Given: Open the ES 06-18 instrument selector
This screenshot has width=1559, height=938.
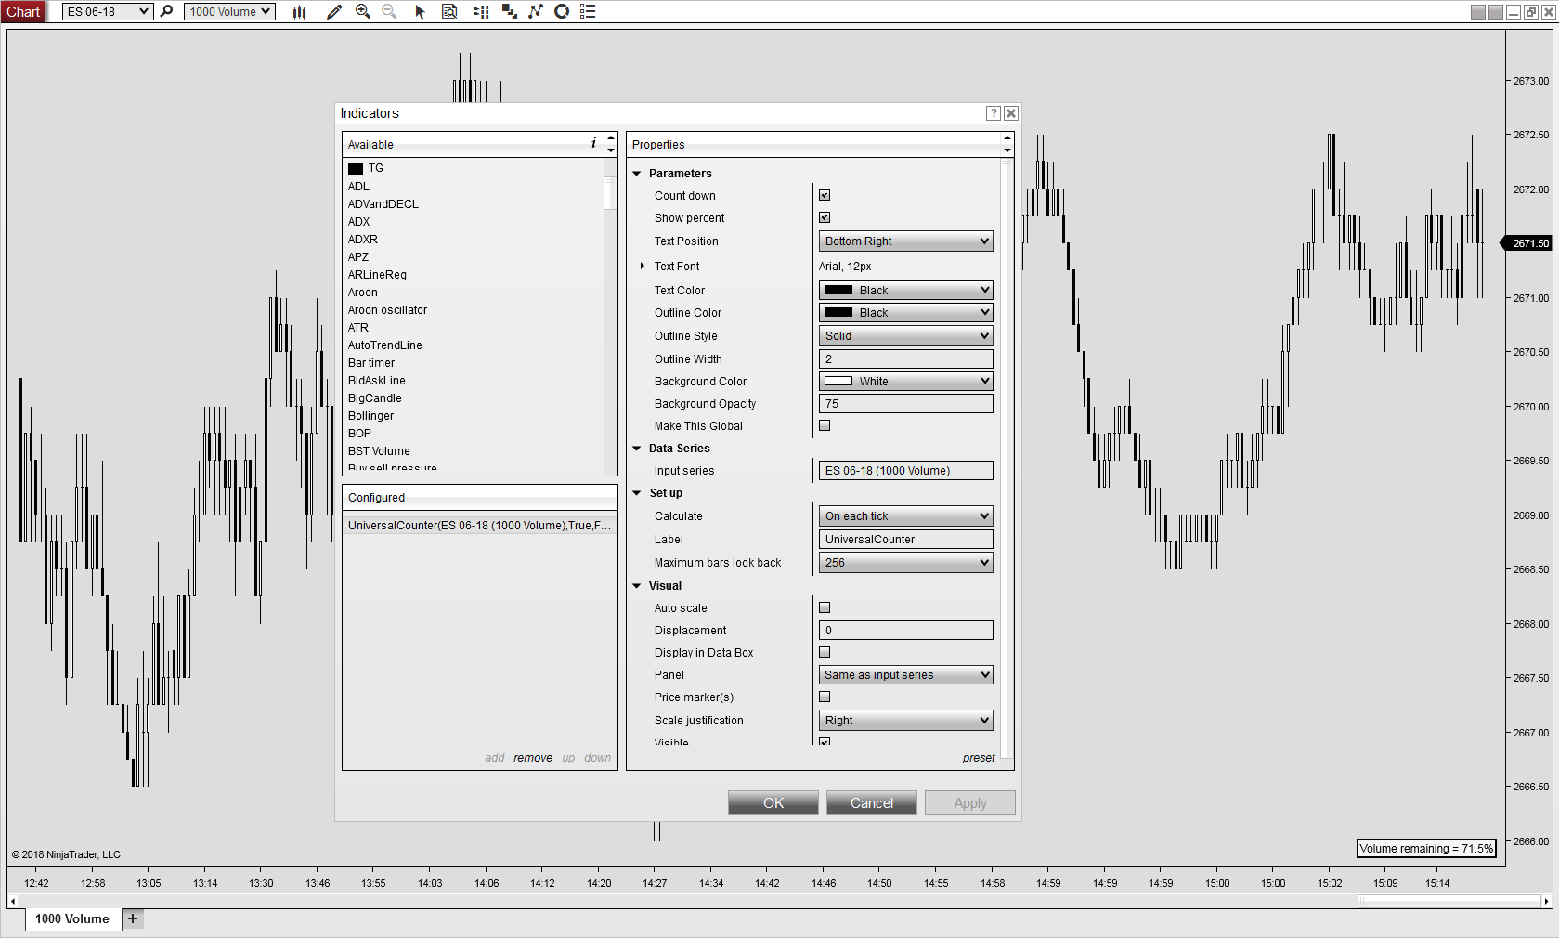Looking at the screenshot, I should click(x=108, y=11).
